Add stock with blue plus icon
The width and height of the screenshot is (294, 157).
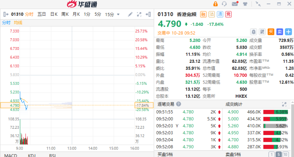point(288,31)
